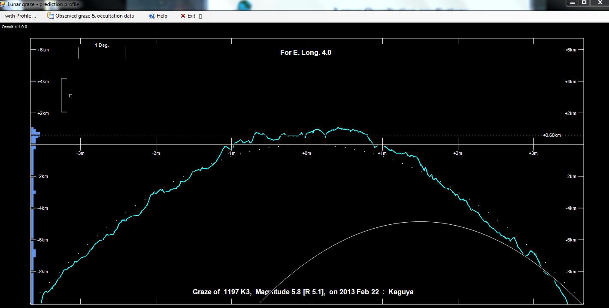Click the right +6km axis label

570,50
